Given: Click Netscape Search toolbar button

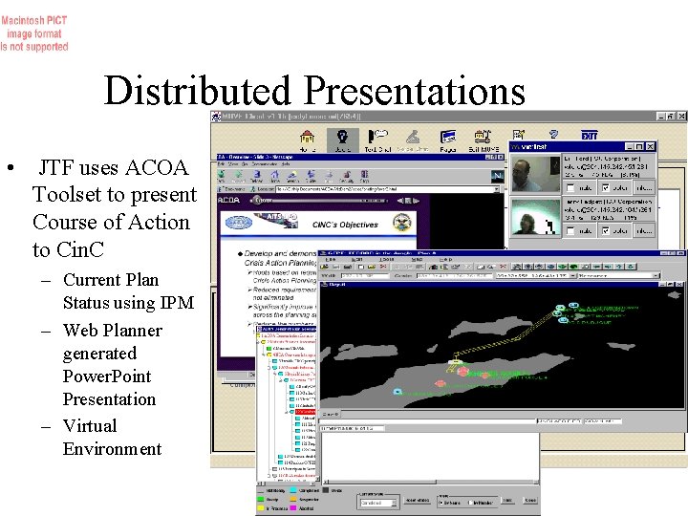Looking at the screenshot, I should click(x=292, y=177).
